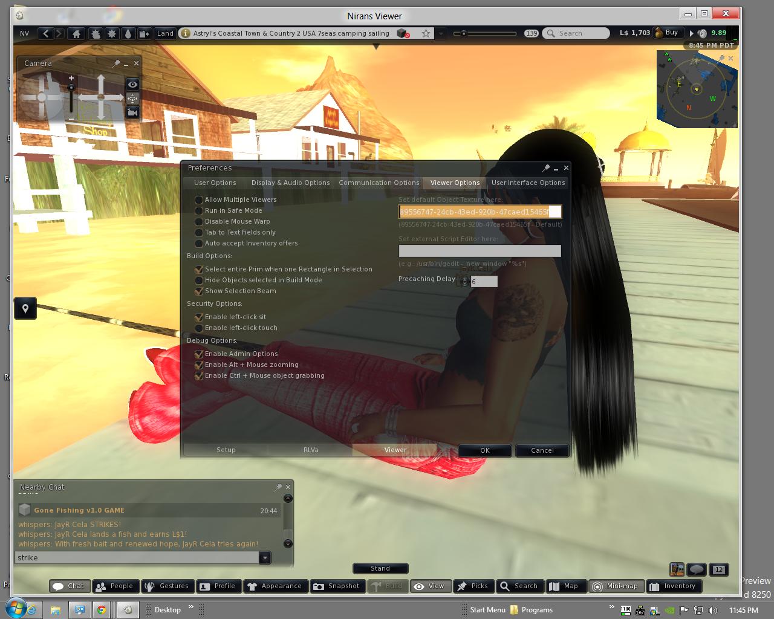Click default Object Texture UUID field
Image resolution: width=774 pixels, height=619 pixels.
(x=480, y=212)
